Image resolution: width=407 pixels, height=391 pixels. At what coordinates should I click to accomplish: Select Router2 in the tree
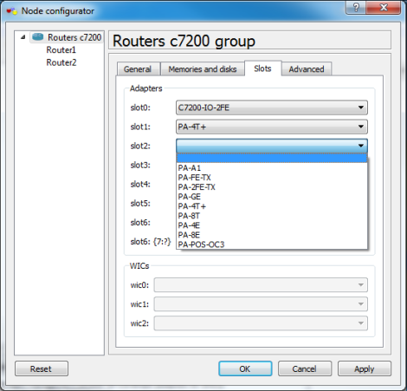point(61,62)
